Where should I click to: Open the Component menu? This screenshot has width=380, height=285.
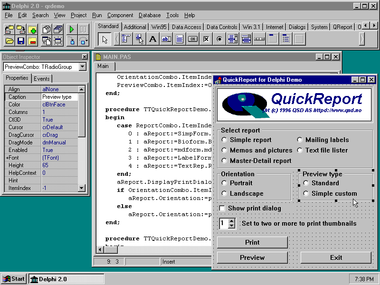coord(120,15)
